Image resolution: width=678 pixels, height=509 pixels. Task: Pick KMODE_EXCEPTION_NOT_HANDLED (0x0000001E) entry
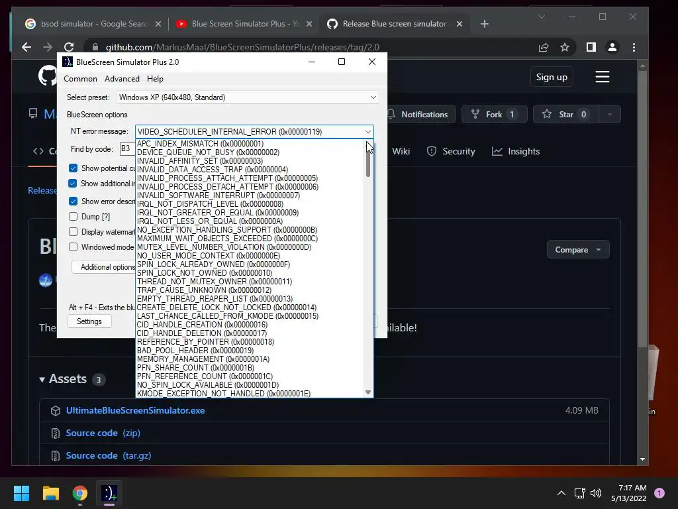click(224, 394)
